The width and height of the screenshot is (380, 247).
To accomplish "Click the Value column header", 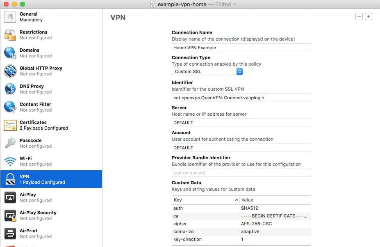I will tap(275, 200).
